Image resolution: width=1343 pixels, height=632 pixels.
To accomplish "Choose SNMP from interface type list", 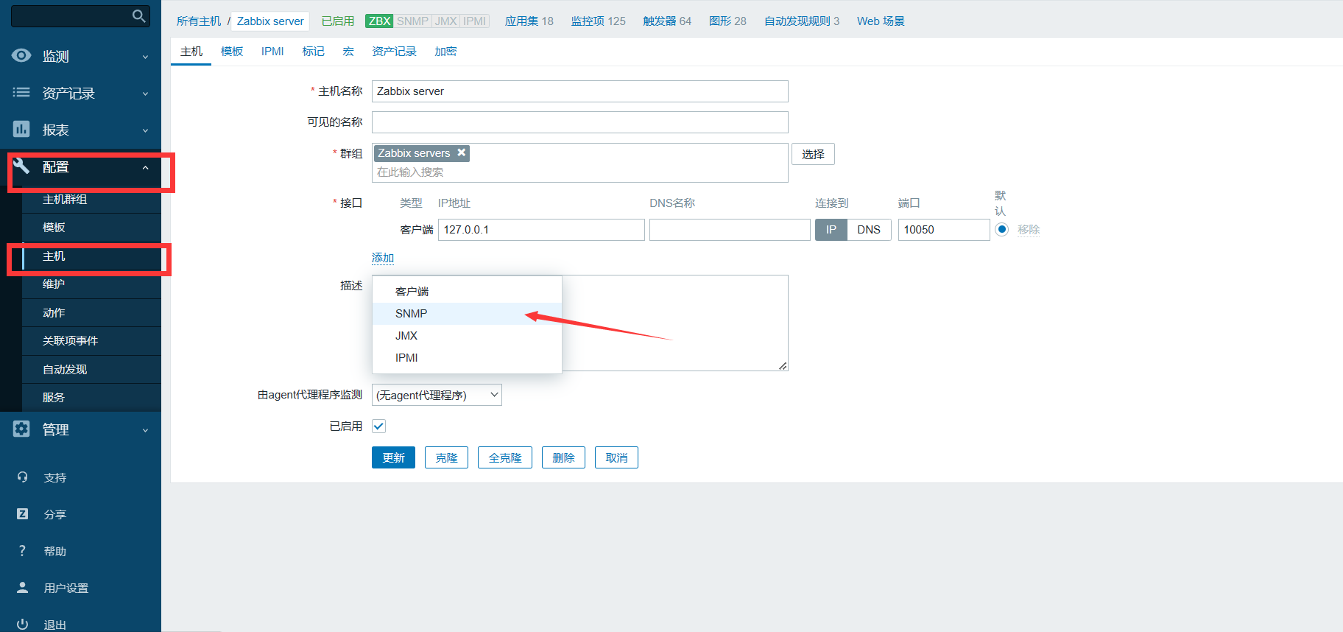I will pos(467,314).
